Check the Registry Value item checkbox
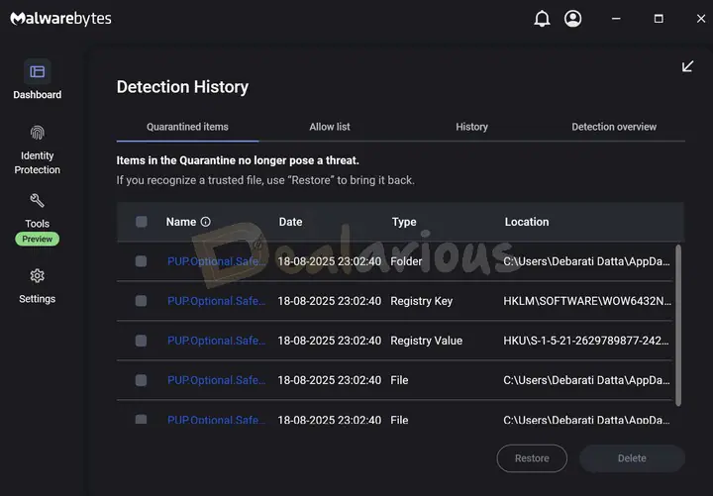Viewport: 713px width, 496px height. click(141, 341)
